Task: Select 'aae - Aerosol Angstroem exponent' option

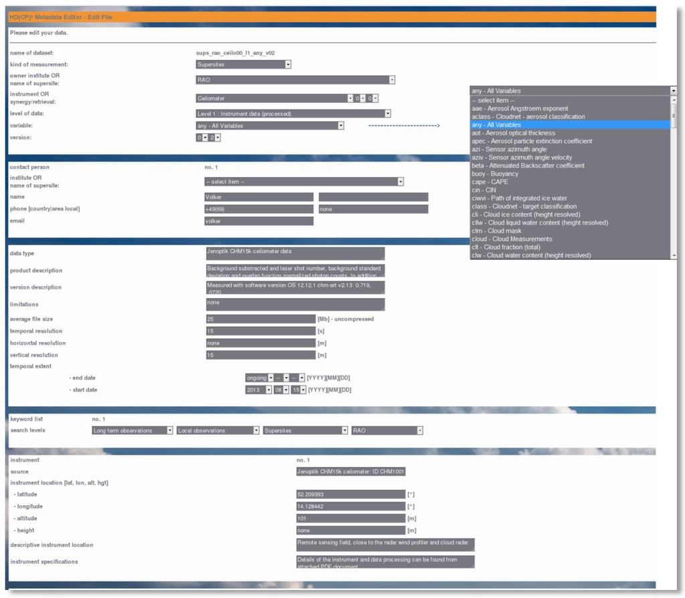Action: pyautogui.click(x=520, y=108)
